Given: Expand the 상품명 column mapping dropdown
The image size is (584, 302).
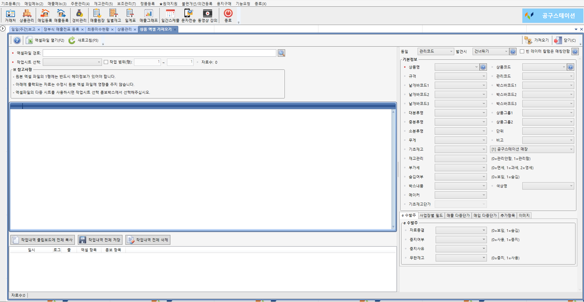Looking at the screenshot, I should [476, 67].
